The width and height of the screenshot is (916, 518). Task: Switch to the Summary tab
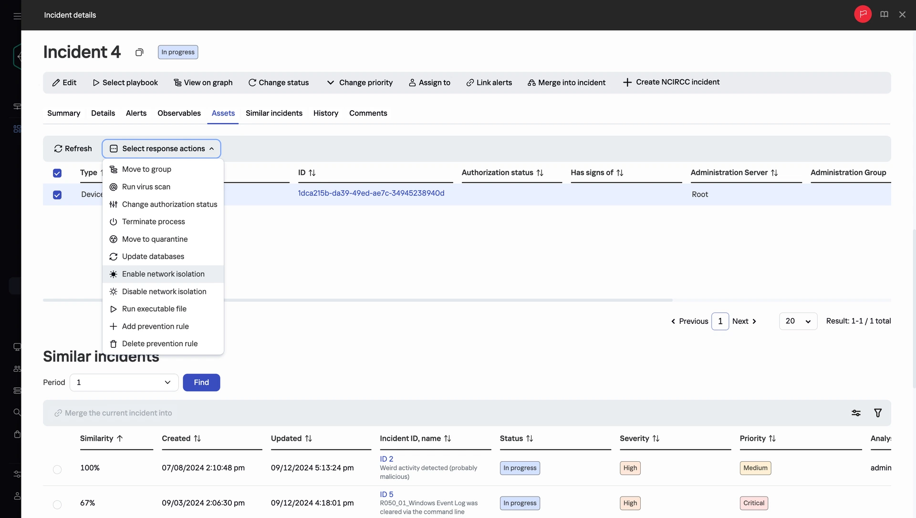coord(63,113)
